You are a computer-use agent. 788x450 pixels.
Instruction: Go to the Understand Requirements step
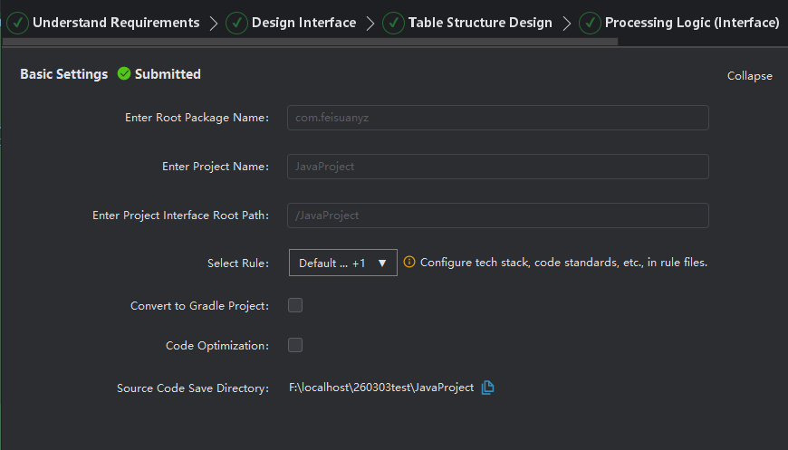[115, 23]
